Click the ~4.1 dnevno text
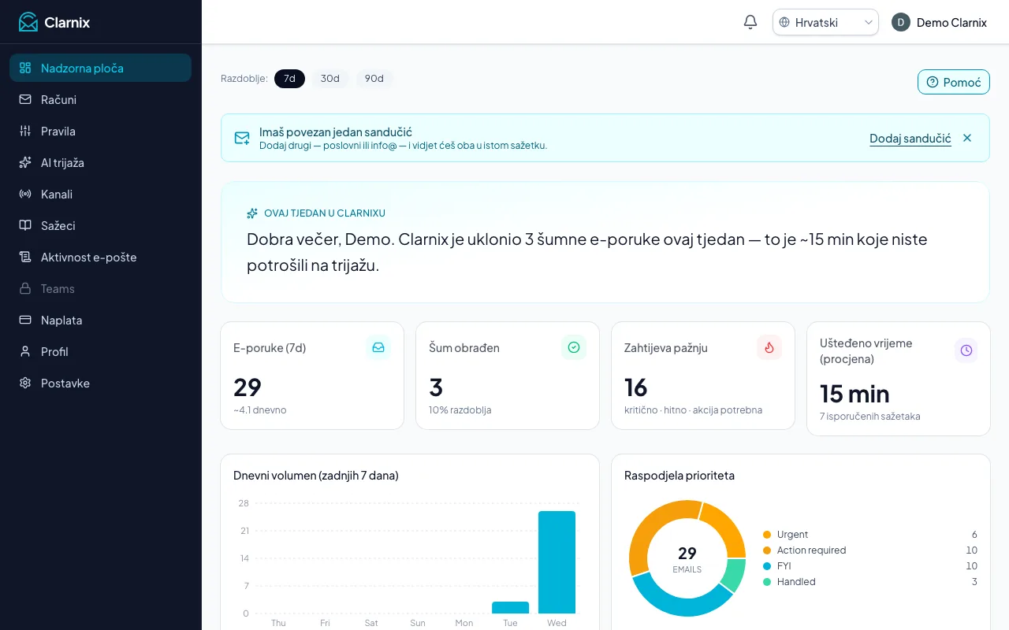Screen dimensions: 1009x630 260,410
